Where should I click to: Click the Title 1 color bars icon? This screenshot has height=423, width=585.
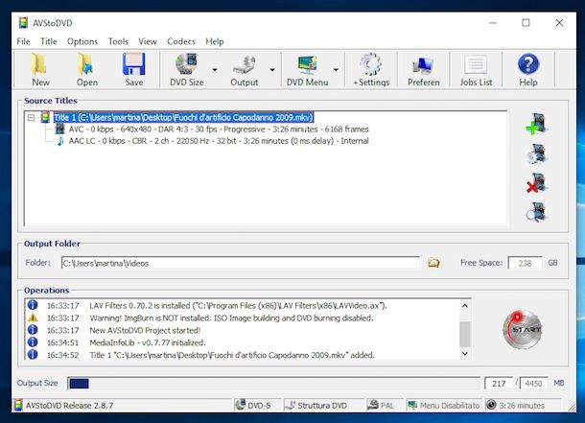coord(45,117)
